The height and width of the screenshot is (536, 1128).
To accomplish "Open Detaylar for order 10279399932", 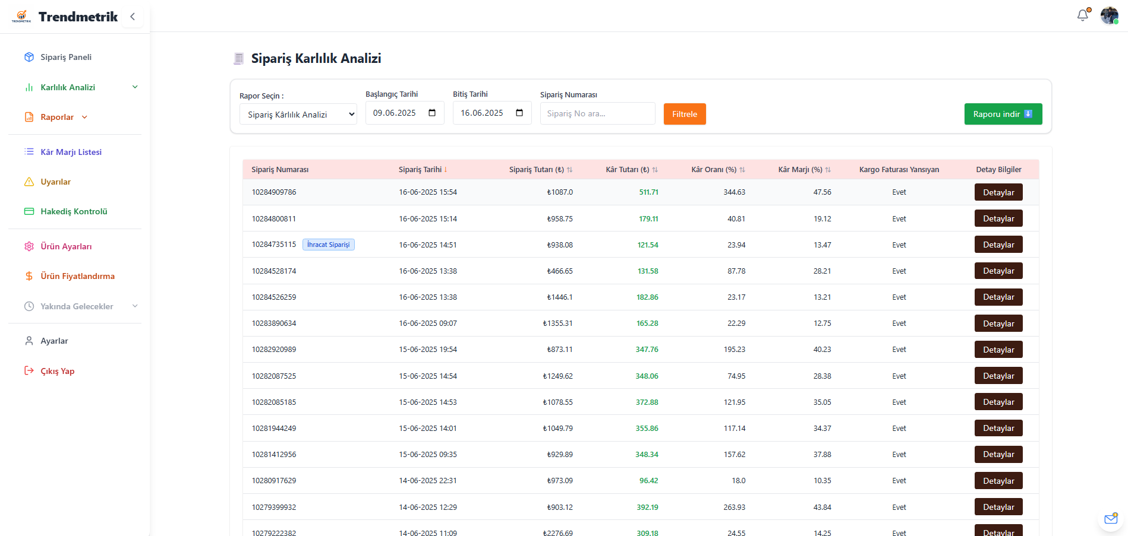I will [998, 507].
